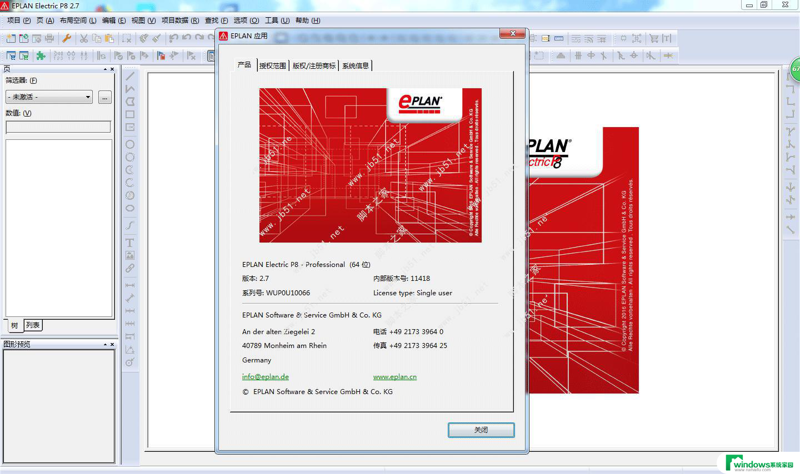Select the line drawing tool
The height and width of the screenshot is (474, 800).
(x=130, y=76)
